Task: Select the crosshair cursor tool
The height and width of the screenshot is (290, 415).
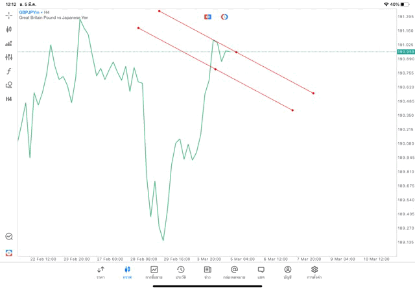Action: [x=9, y=15]
